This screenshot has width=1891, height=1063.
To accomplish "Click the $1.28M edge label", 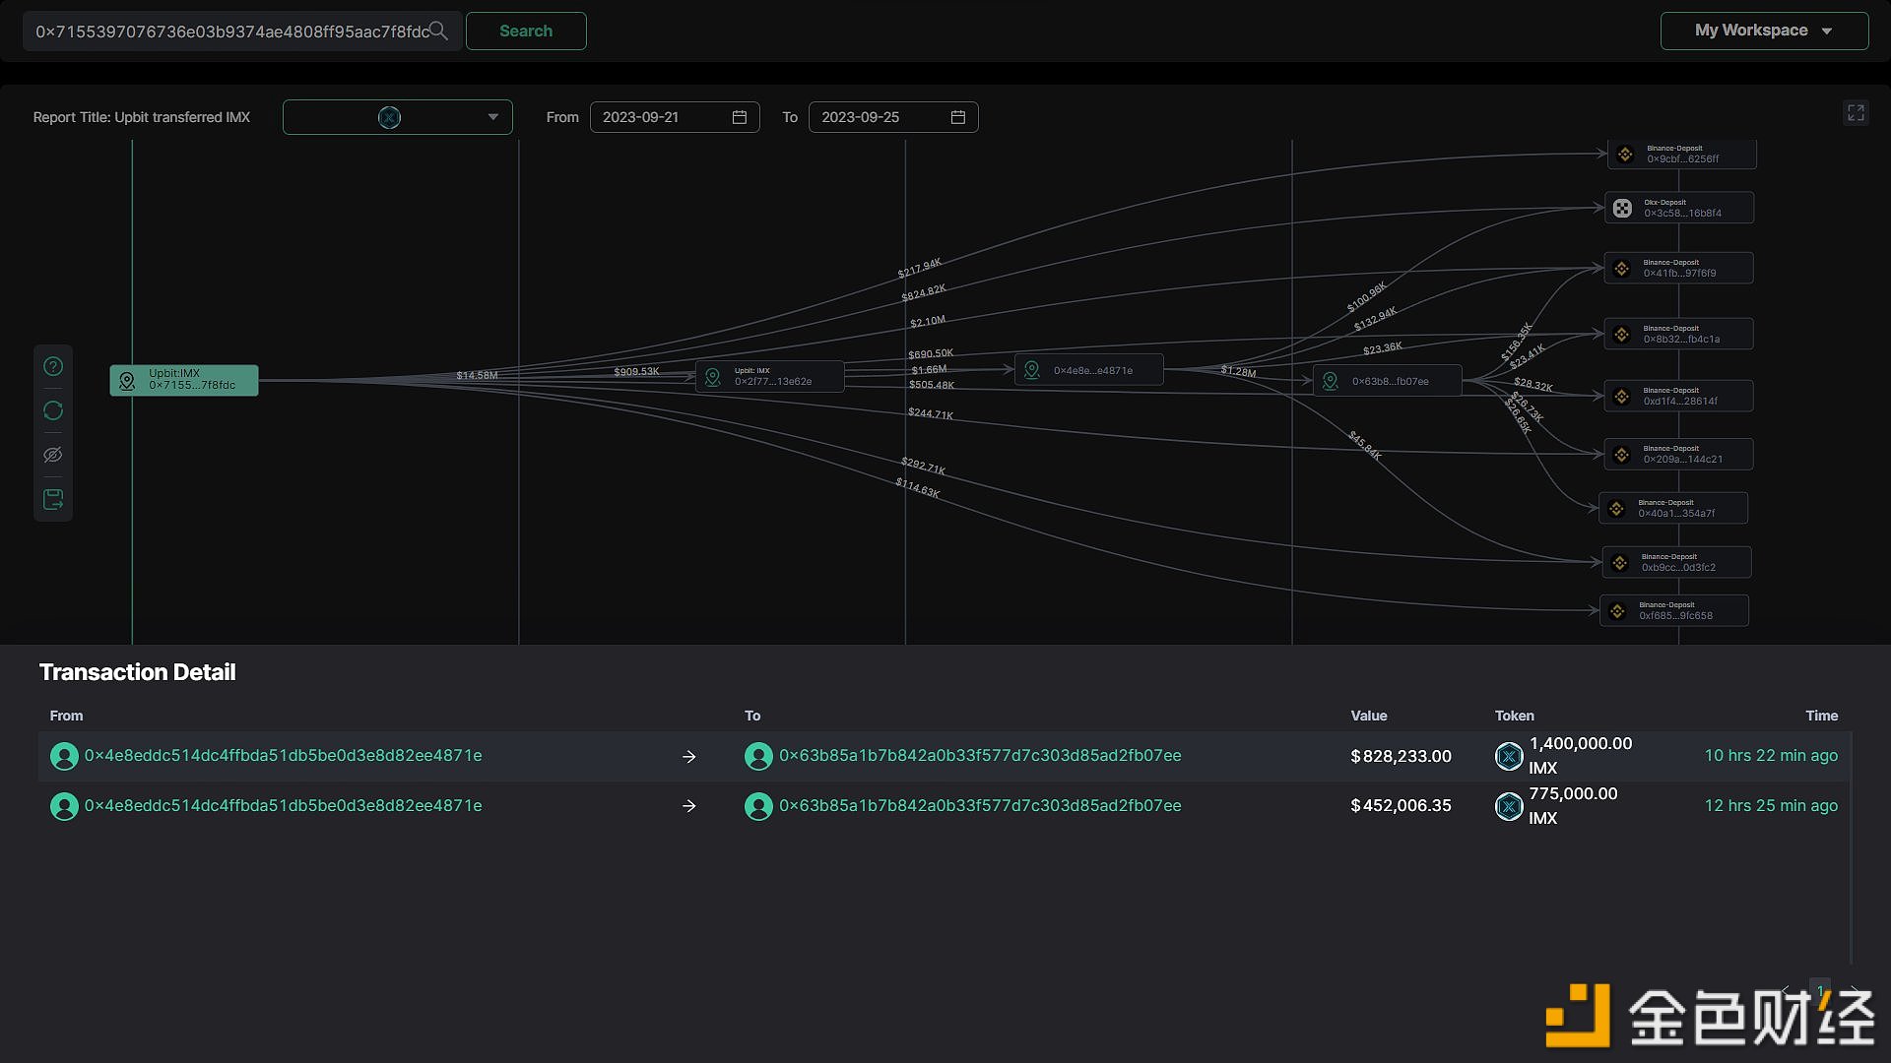I will (1238, 371).
